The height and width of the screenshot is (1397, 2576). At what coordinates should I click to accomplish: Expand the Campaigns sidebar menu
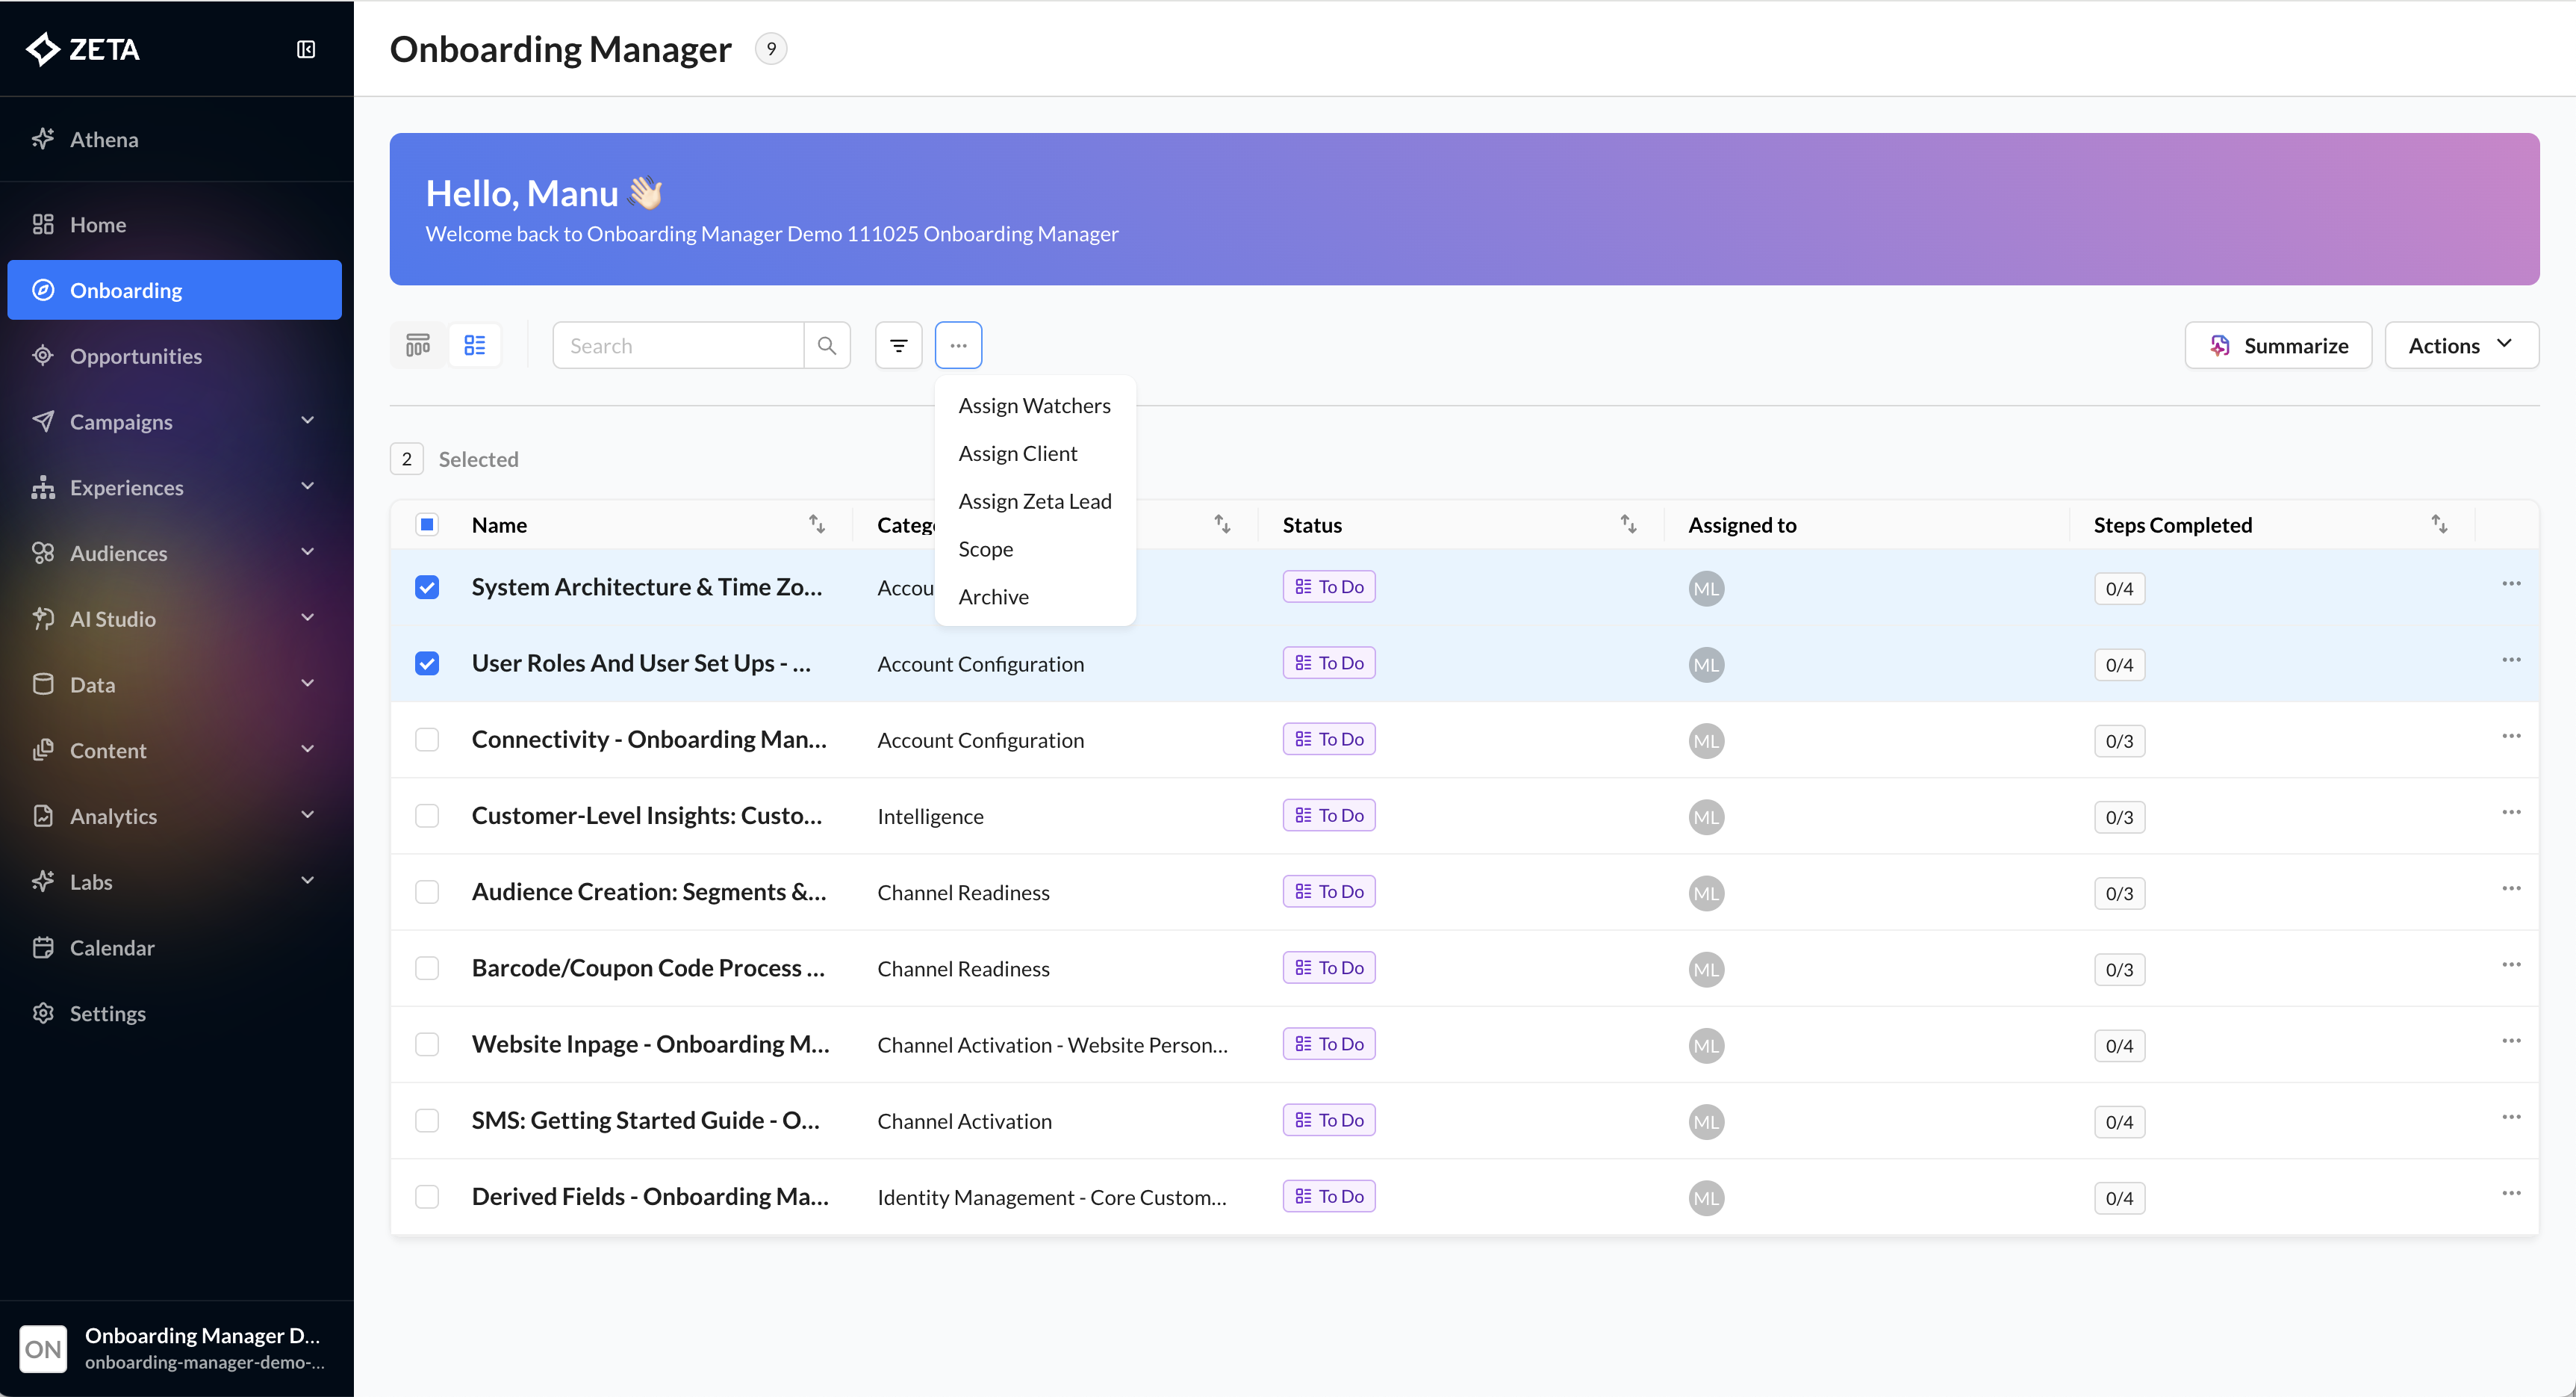tap(307, 421)
